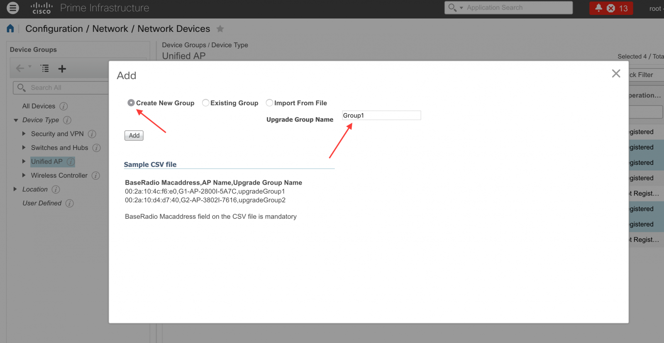Click Configuration in the breadcrumb

coord(54,29)
